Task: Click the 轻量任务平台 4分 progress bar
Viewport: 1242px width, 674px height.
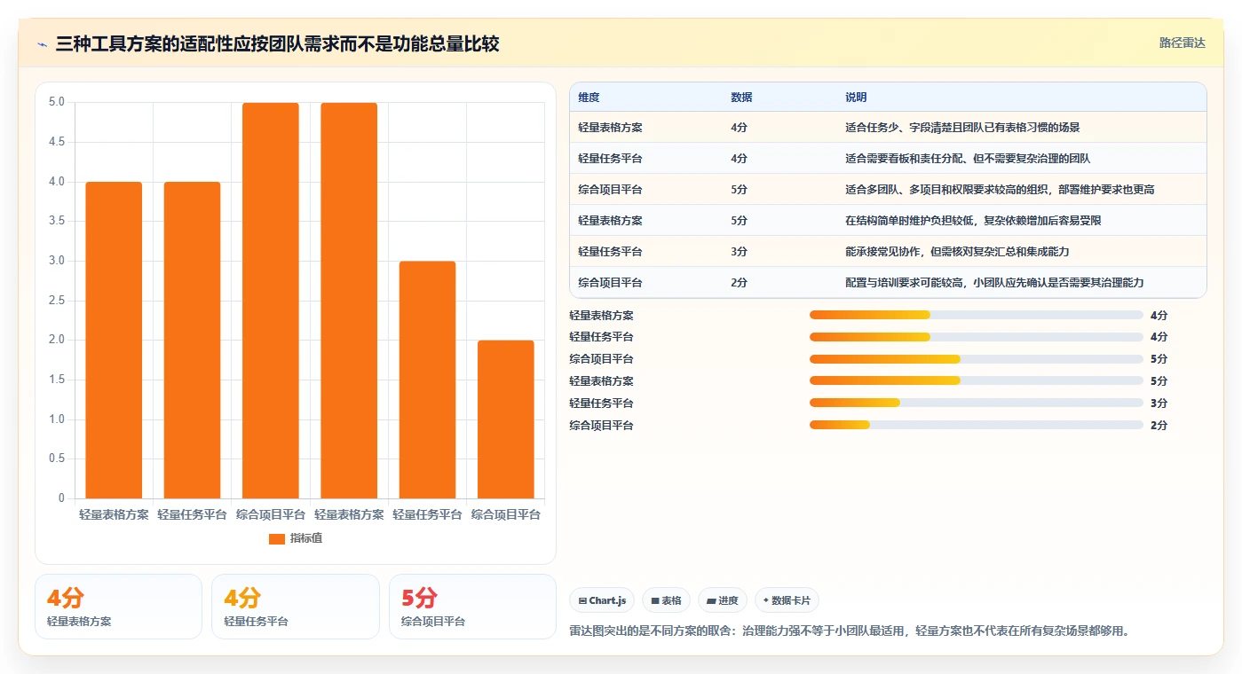Action: (976, 337)
